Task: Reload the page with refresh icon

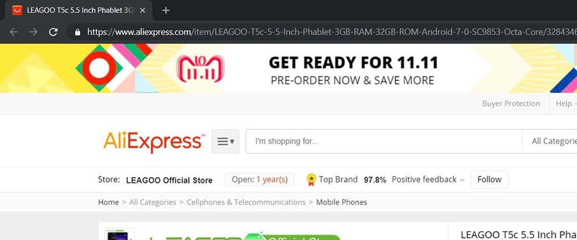Action: [53, 32]
